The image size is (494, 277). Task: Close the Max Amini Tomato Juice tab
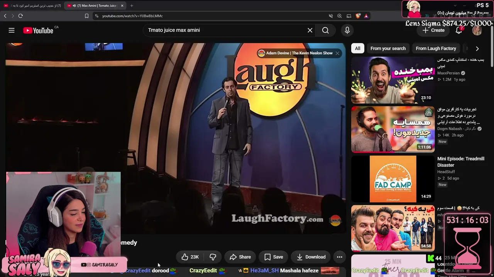(x=122, y=5)
